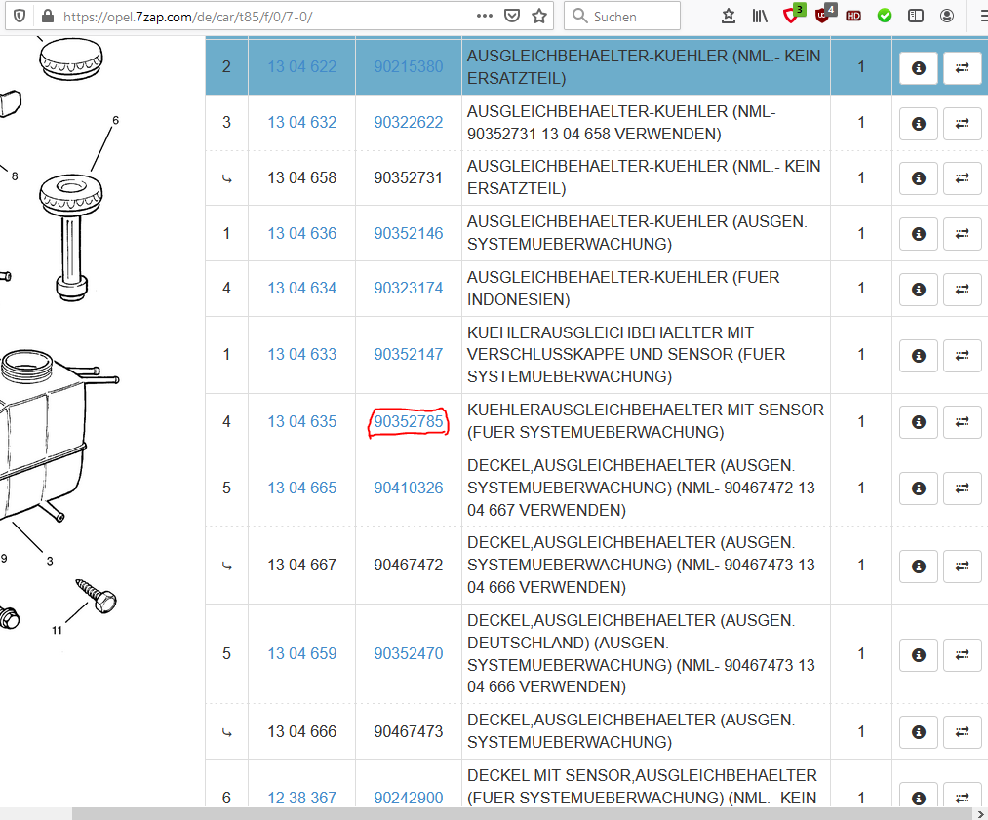Click swap arrows icon for part 90410326
988x820 pixels.
(962, 488)
